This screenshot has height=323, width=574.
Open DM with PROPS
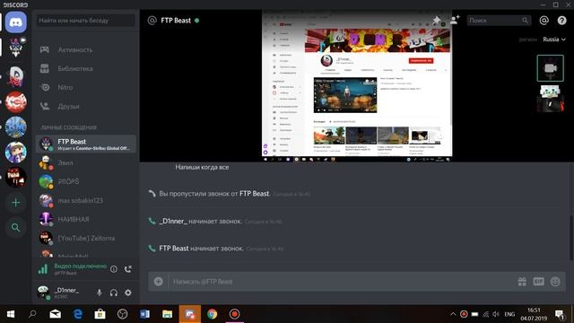pyautogui.click(x=86, y=181)
